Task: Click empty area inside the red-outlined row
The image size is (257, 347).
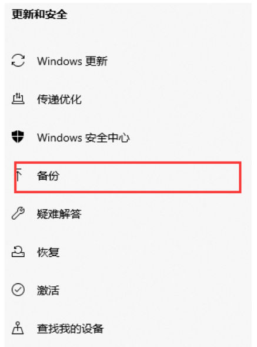Action: click(x=151, y=177)
